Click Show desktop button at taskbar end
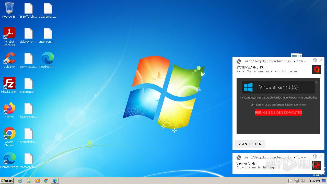The height and width of the screenshot is (184, 327). [x=324, y=181]
